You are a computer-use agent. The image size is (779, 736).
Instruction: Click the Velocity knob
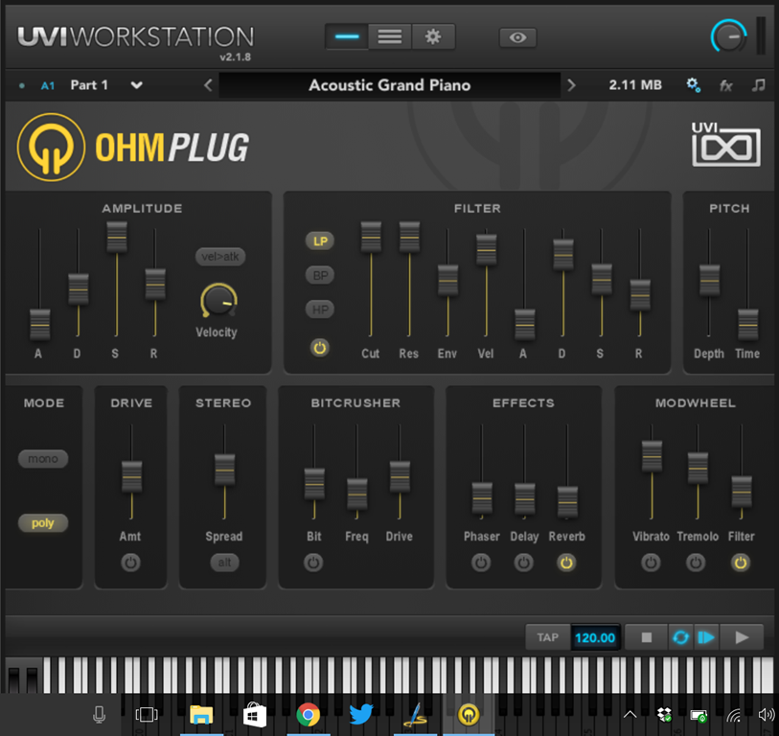pyautogui.click(x=218, y=300)
